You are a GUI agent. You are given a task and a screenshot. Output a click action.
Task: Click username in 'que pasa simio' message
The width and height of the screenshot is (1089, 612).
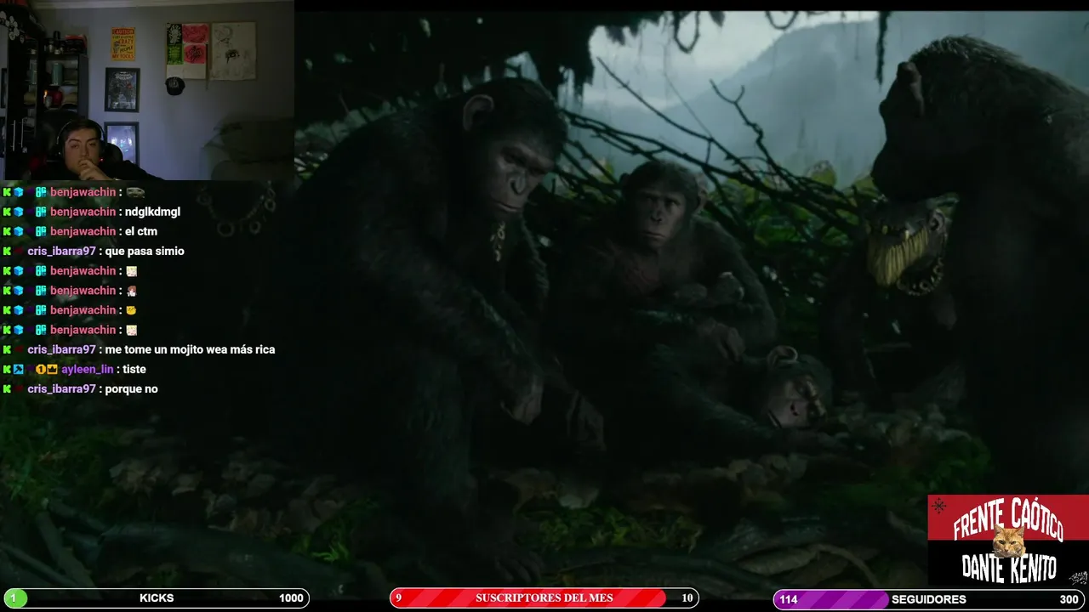61,252
